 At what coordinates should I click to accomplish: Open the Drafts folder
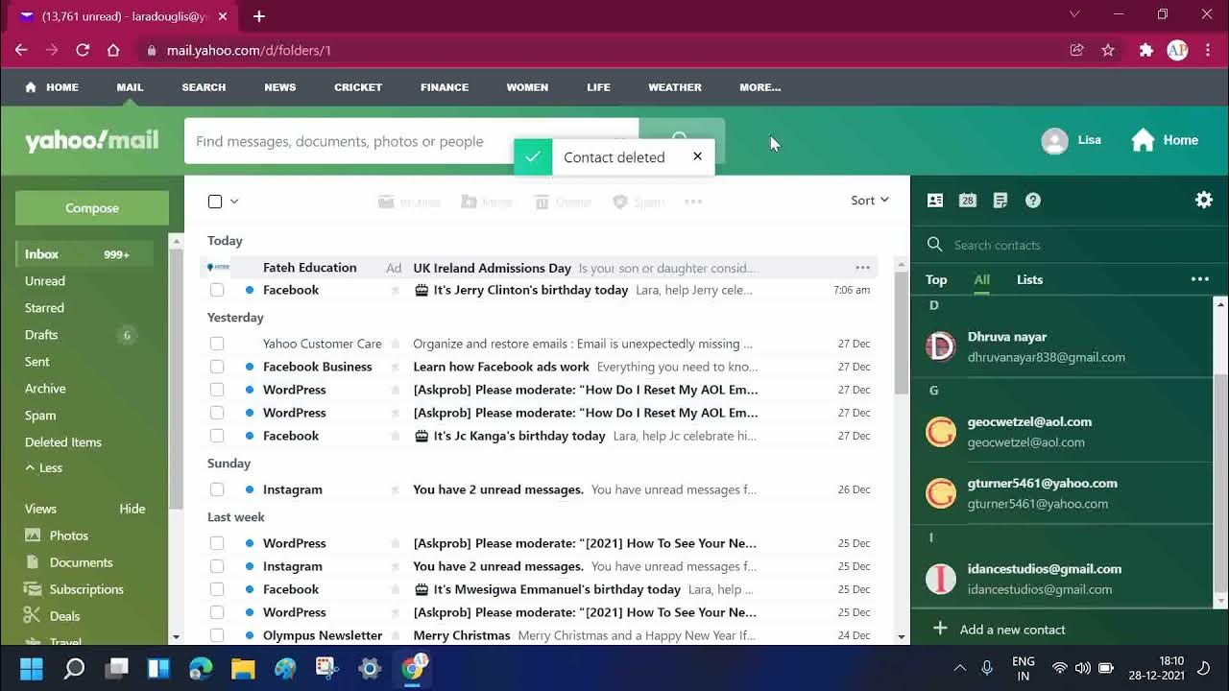click(x=41, y=335)
